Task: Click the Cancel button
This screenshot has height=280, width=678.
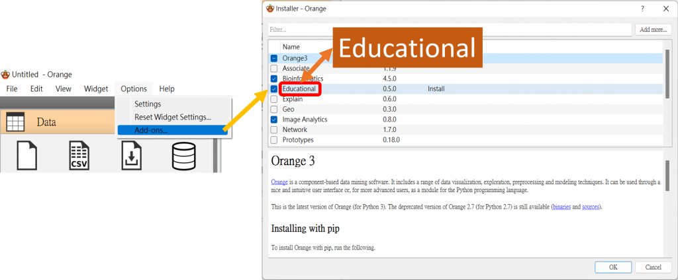Action: (653, 267)
